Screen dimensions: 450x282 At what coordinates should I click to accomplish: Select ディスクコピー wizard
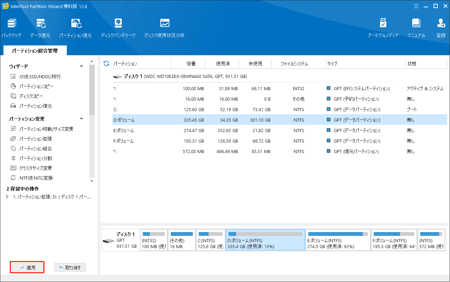[x=27, y=96]
